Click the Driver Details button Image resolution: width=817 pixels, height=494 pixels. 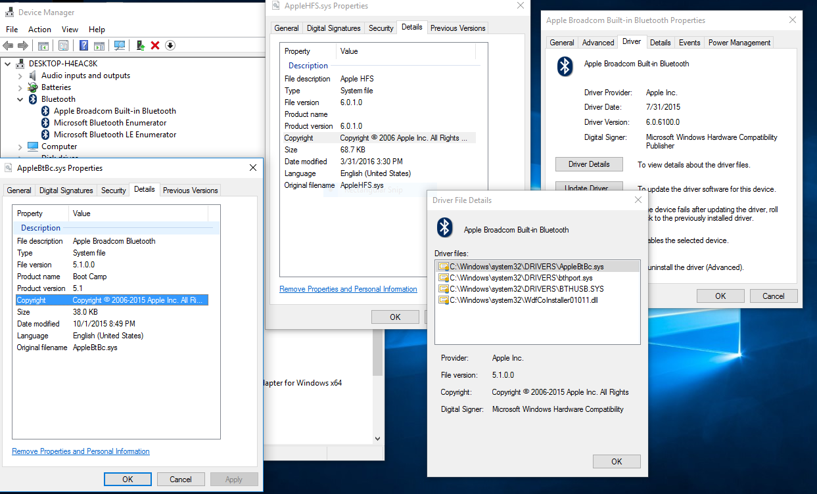point(589,164)
